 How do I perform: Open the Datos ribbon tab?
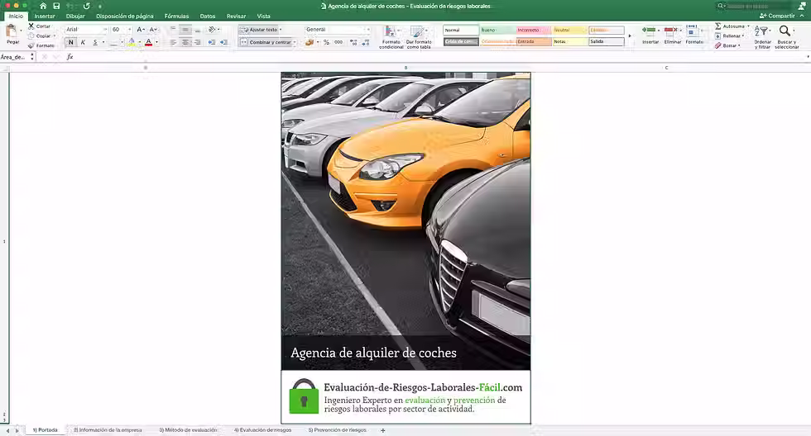pos(208,16)
